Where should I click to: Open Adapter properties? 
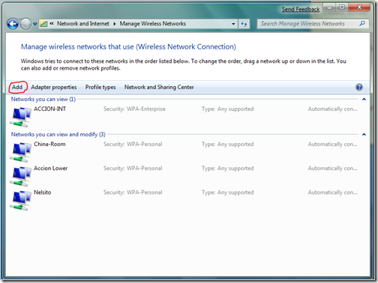(54, 87)
